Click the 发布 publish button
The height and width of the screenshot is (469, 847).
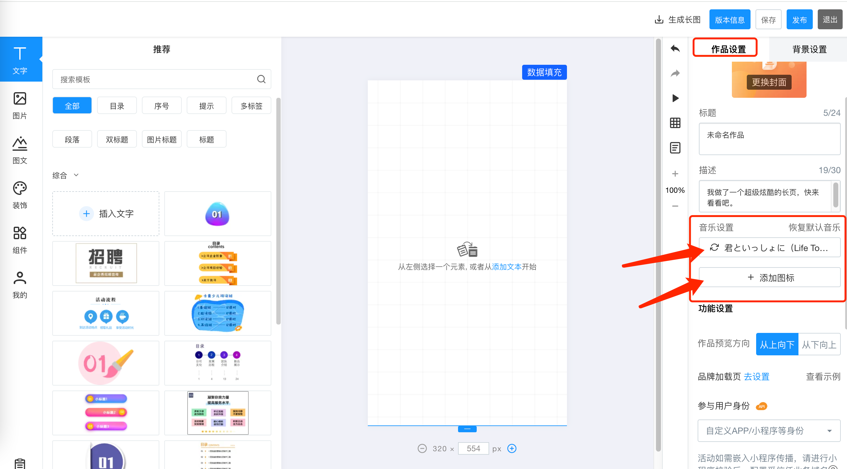[799, 20]
